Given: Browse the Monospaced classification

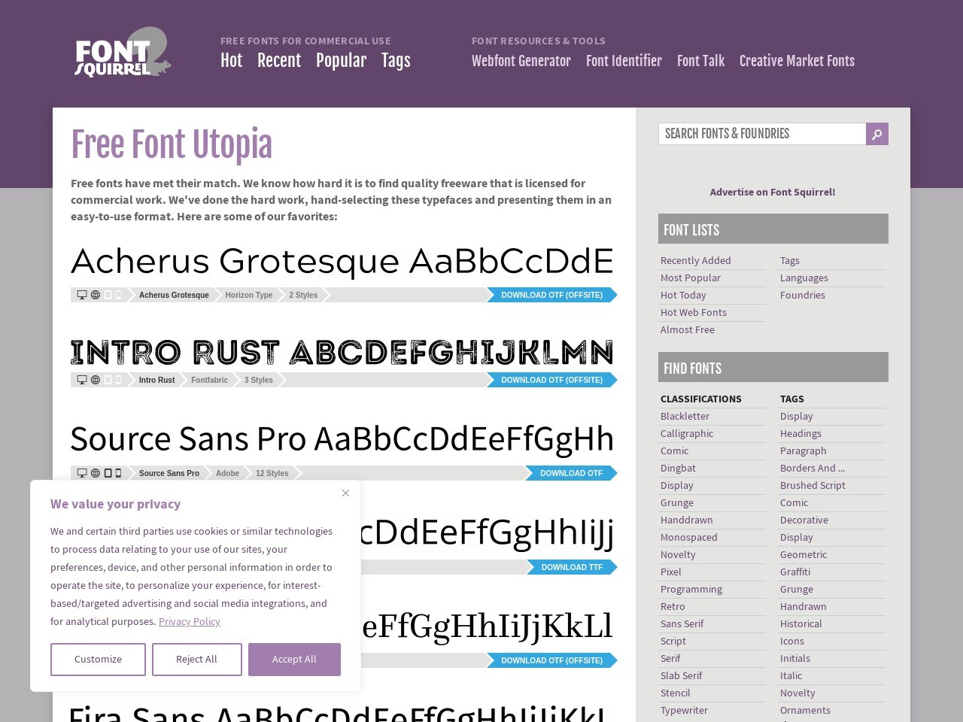Looking at the screenshot, I should [688, 537].
